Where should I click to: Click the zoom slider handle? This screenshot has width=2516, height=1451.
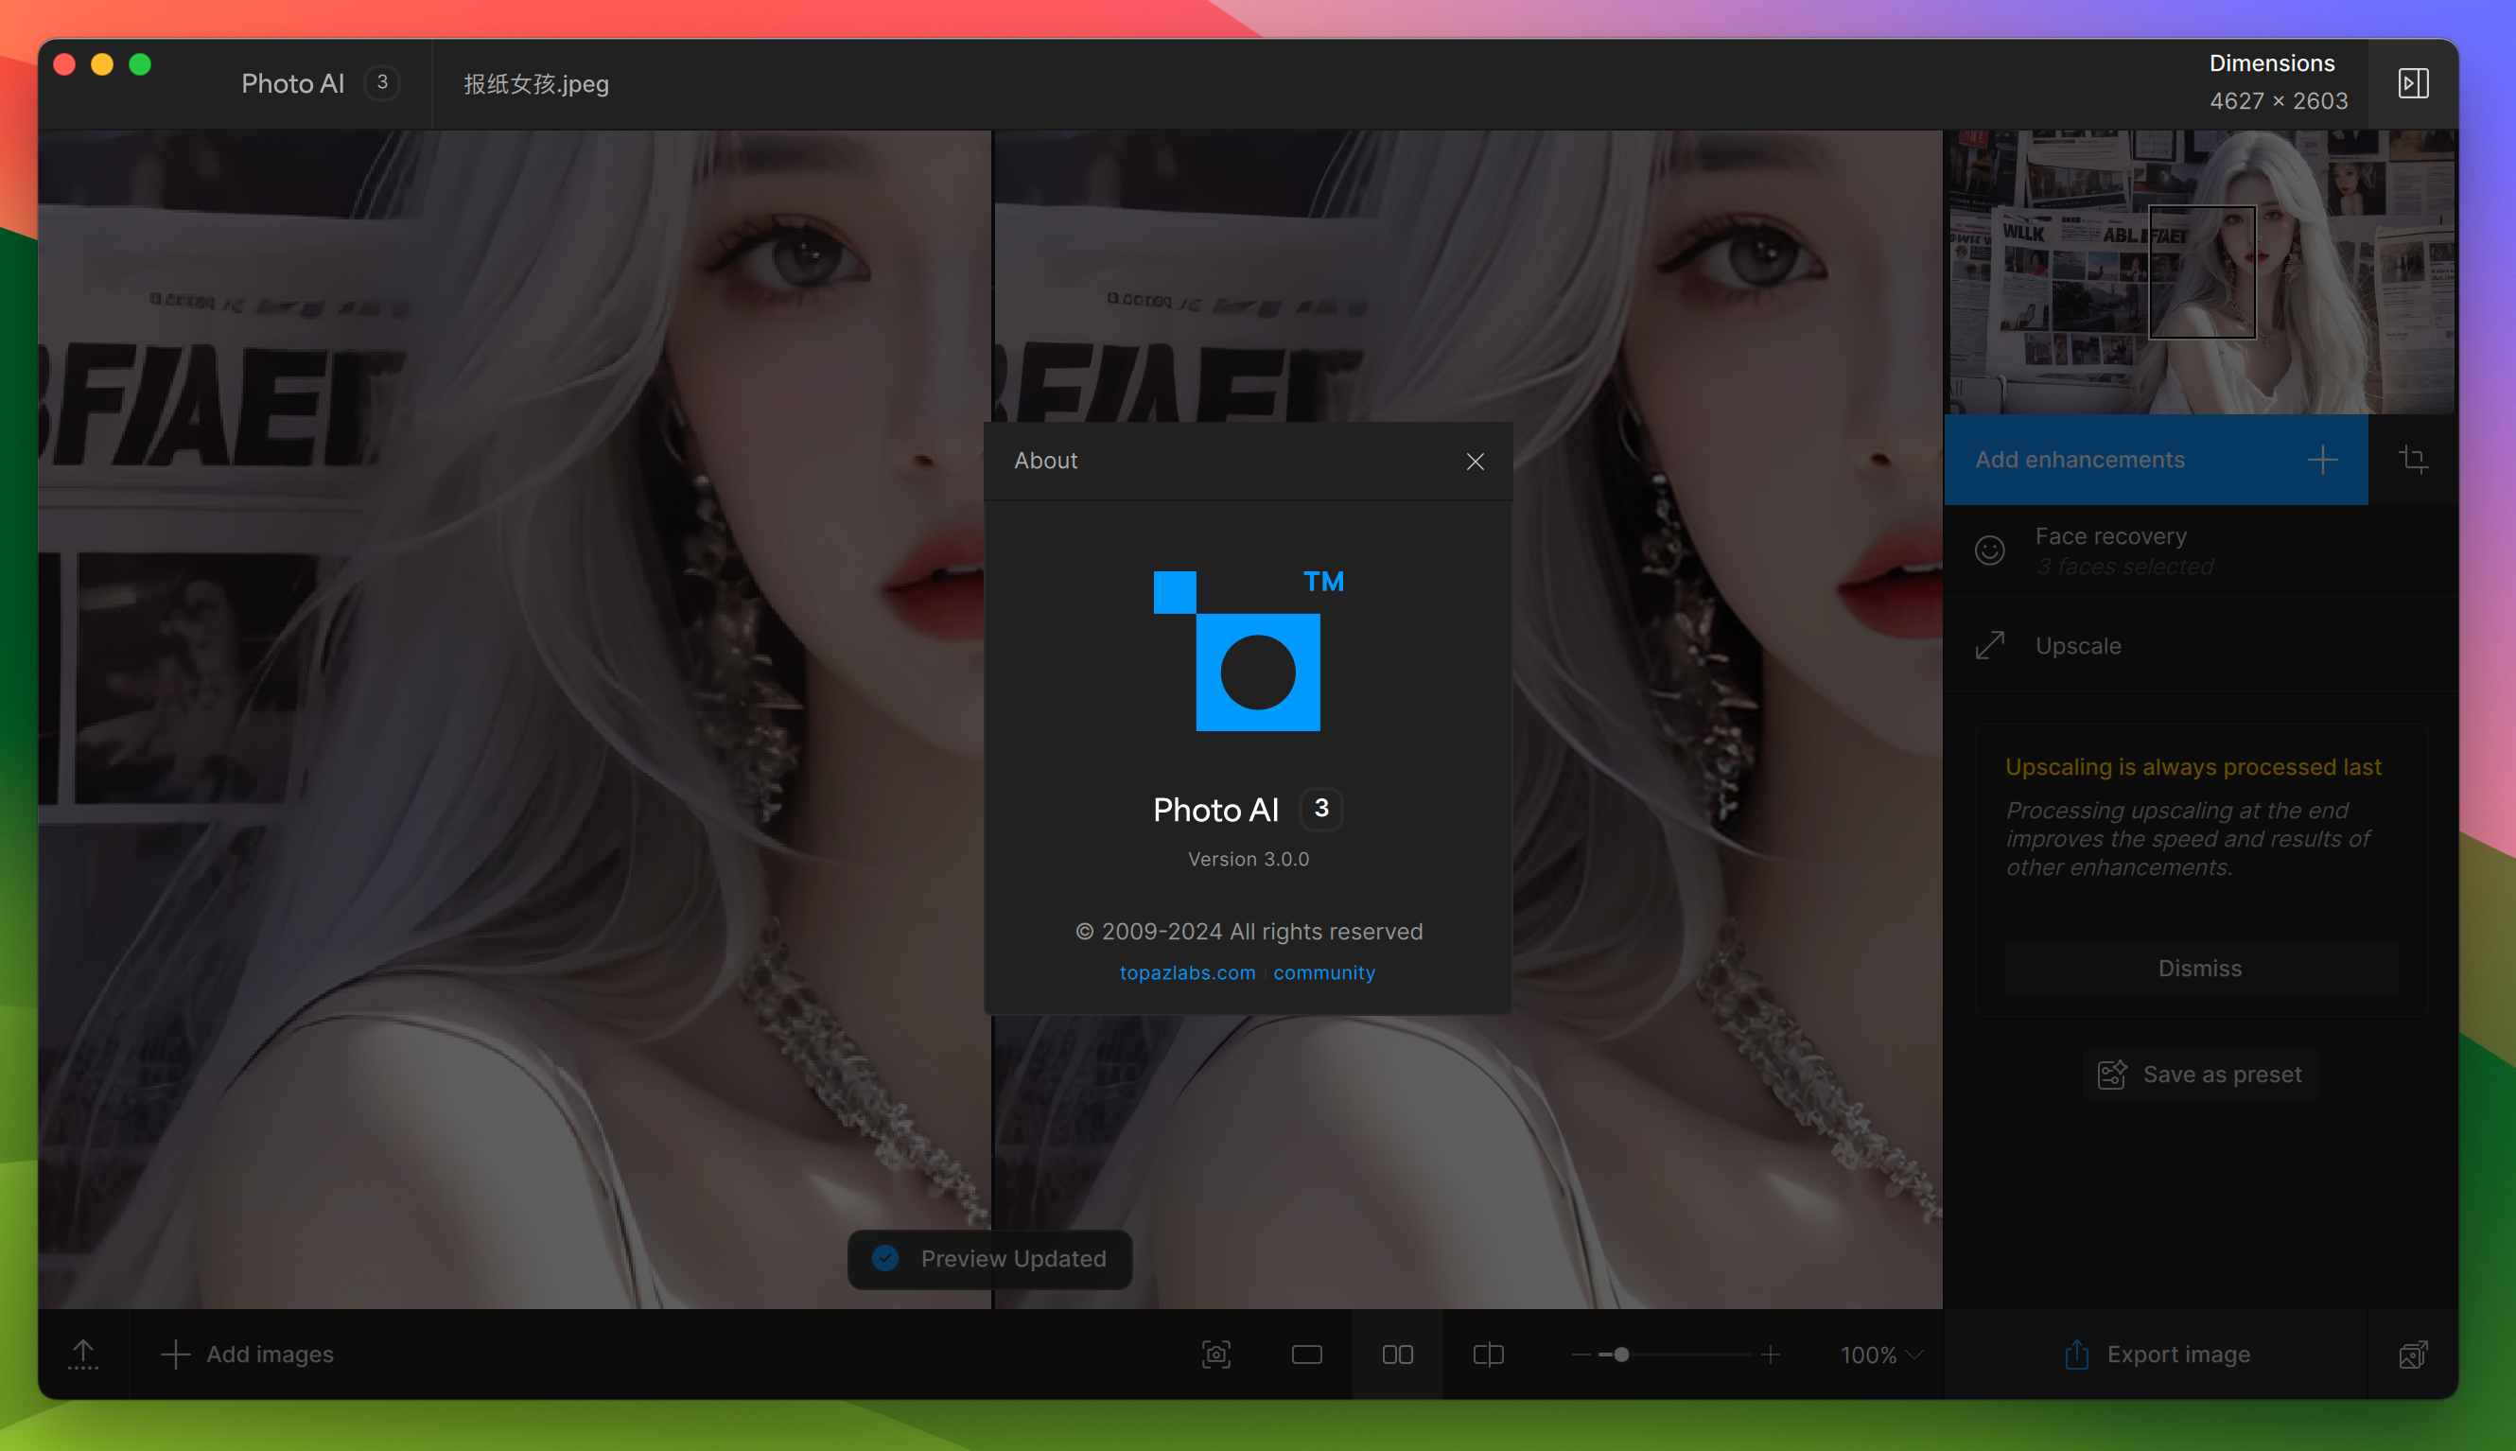click(1621, 1355)
